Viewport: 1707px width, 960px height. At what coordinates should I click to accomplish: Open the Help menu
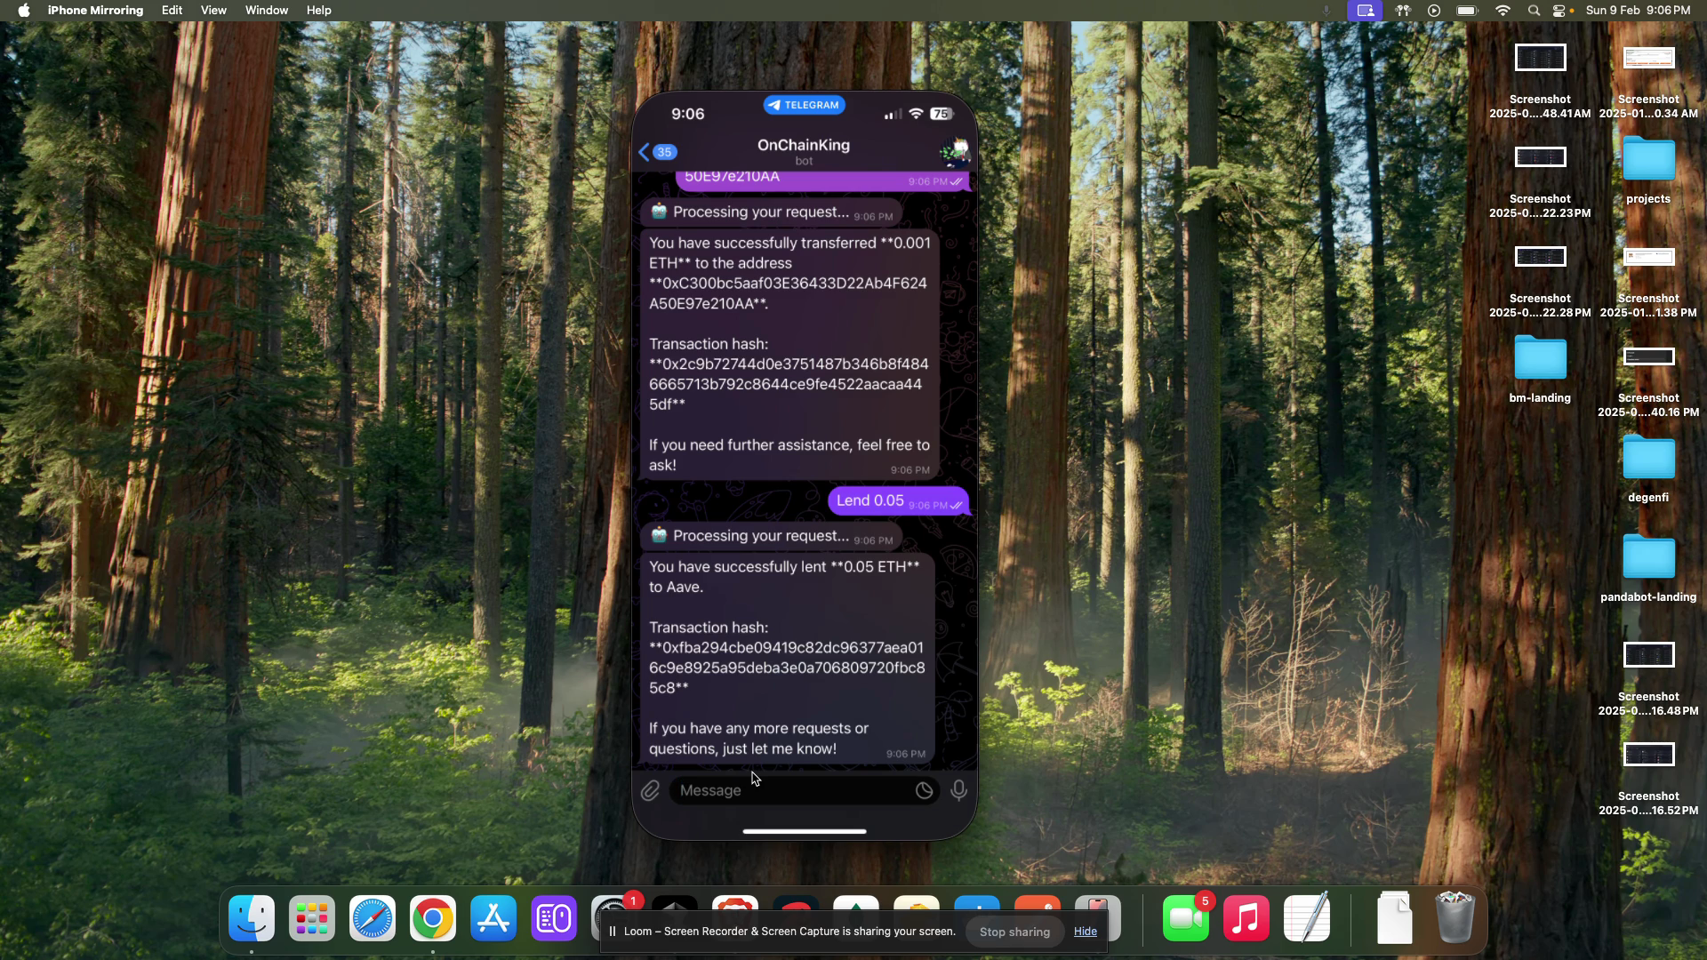tap(319, 11)
